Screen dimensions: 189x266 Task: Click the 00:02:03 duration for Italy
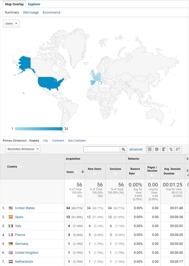[177, 226]
